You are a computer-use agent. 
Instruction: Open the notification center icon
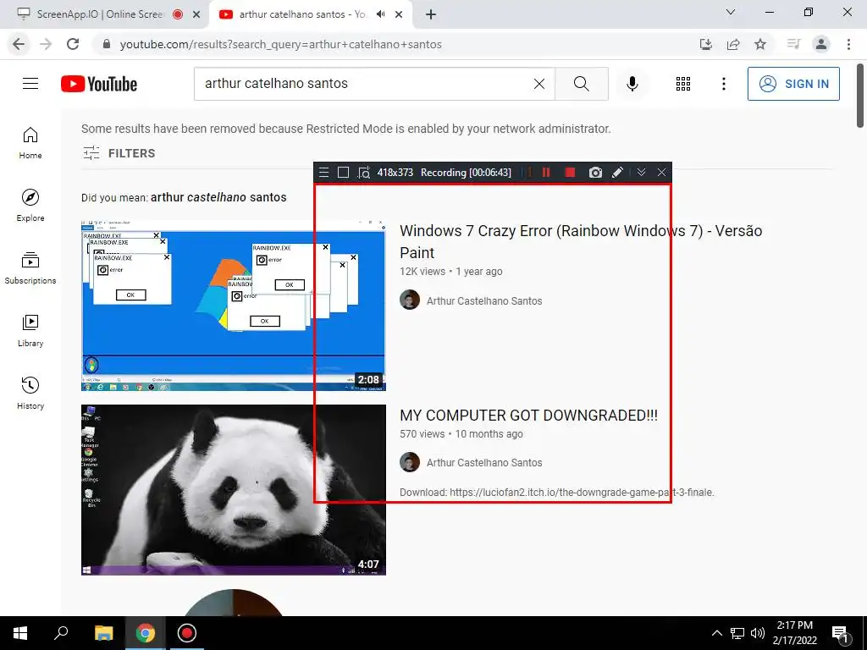pos(840,634)
